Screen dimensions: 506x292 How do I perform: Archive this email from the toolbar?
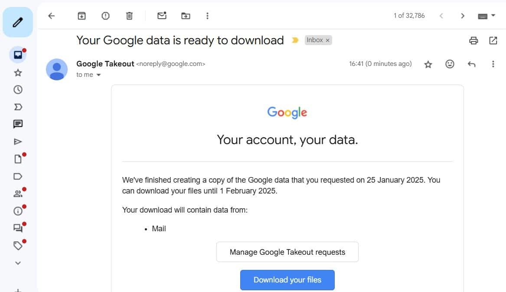coord(81,16)
